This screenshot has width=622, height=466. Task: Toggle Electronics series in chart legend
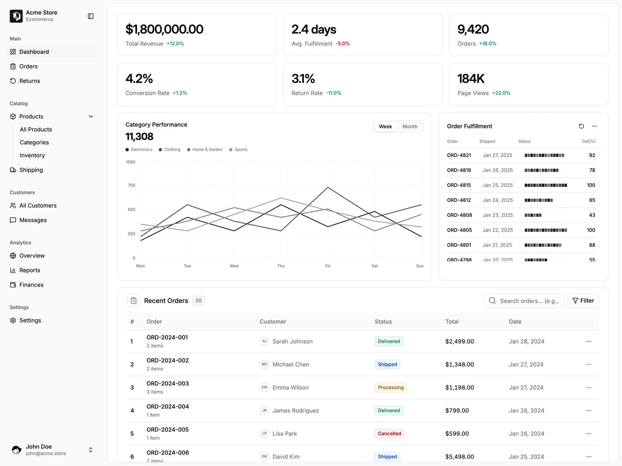[139, 150]
